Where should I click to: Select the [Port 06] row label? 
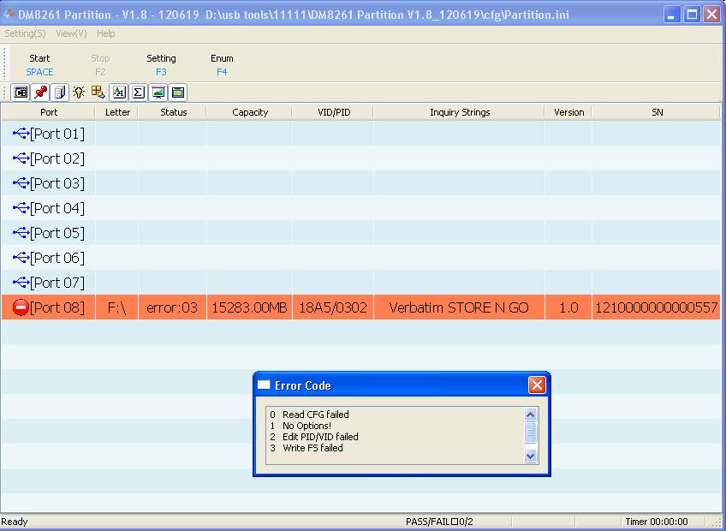tap(57, 258)
